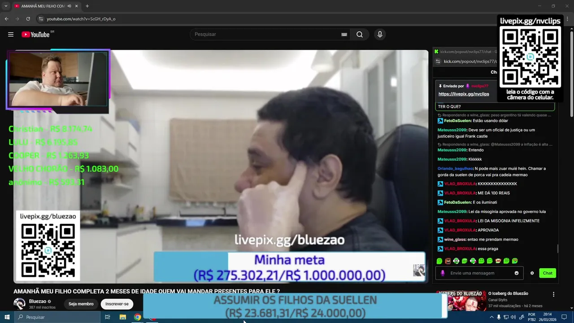Open the Chrome tab search dropdown
The width and height of the screenshot is (574, 323).
coord(6,6)
